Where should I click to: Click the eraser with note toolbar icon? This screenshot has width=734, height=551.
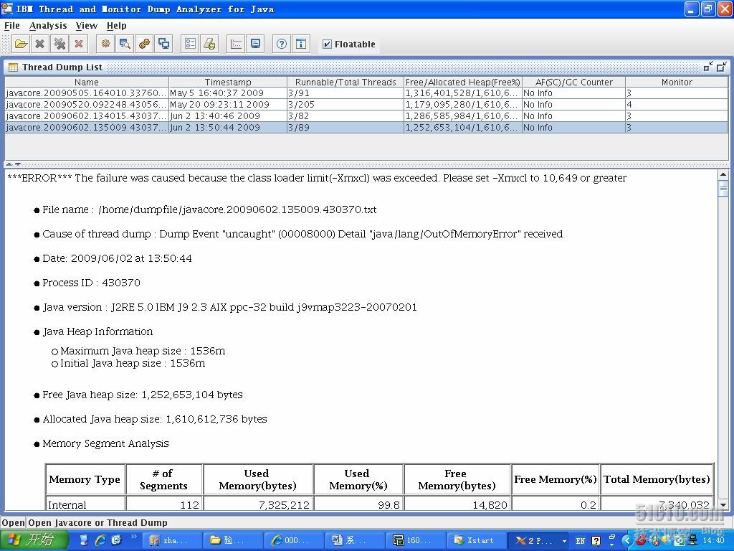point(209,44)
